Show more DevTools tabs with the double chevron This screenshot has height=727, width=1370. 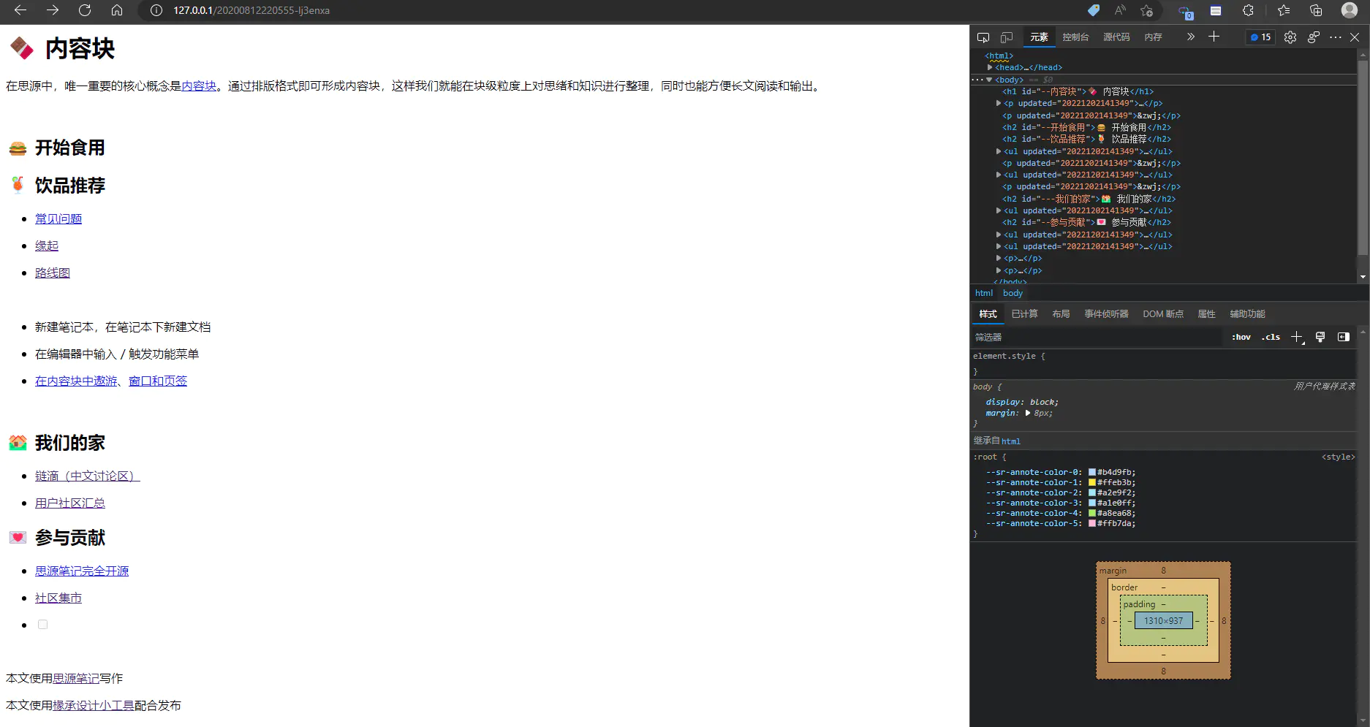(1190, 37)
